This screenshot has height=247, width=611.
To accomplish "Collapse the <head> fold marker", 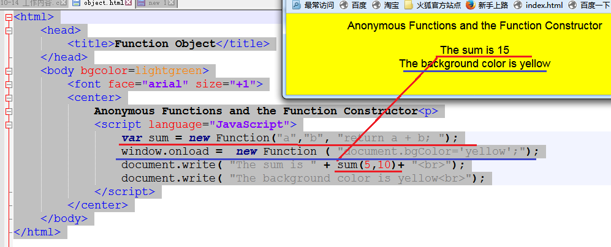I will coord(9,31).
